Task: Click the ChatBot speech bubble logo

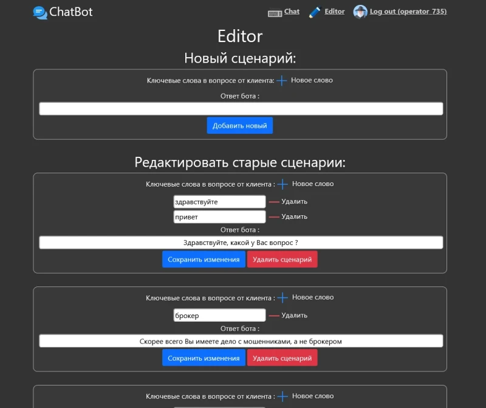Action: click(40, 12)
